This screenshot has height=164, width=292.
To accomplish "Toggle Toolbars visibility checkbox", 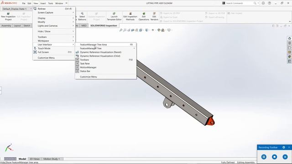I will point(77,60).
